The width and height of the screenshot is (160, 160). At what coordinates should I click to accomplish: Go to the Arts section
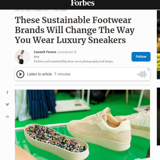pos(36,57)
